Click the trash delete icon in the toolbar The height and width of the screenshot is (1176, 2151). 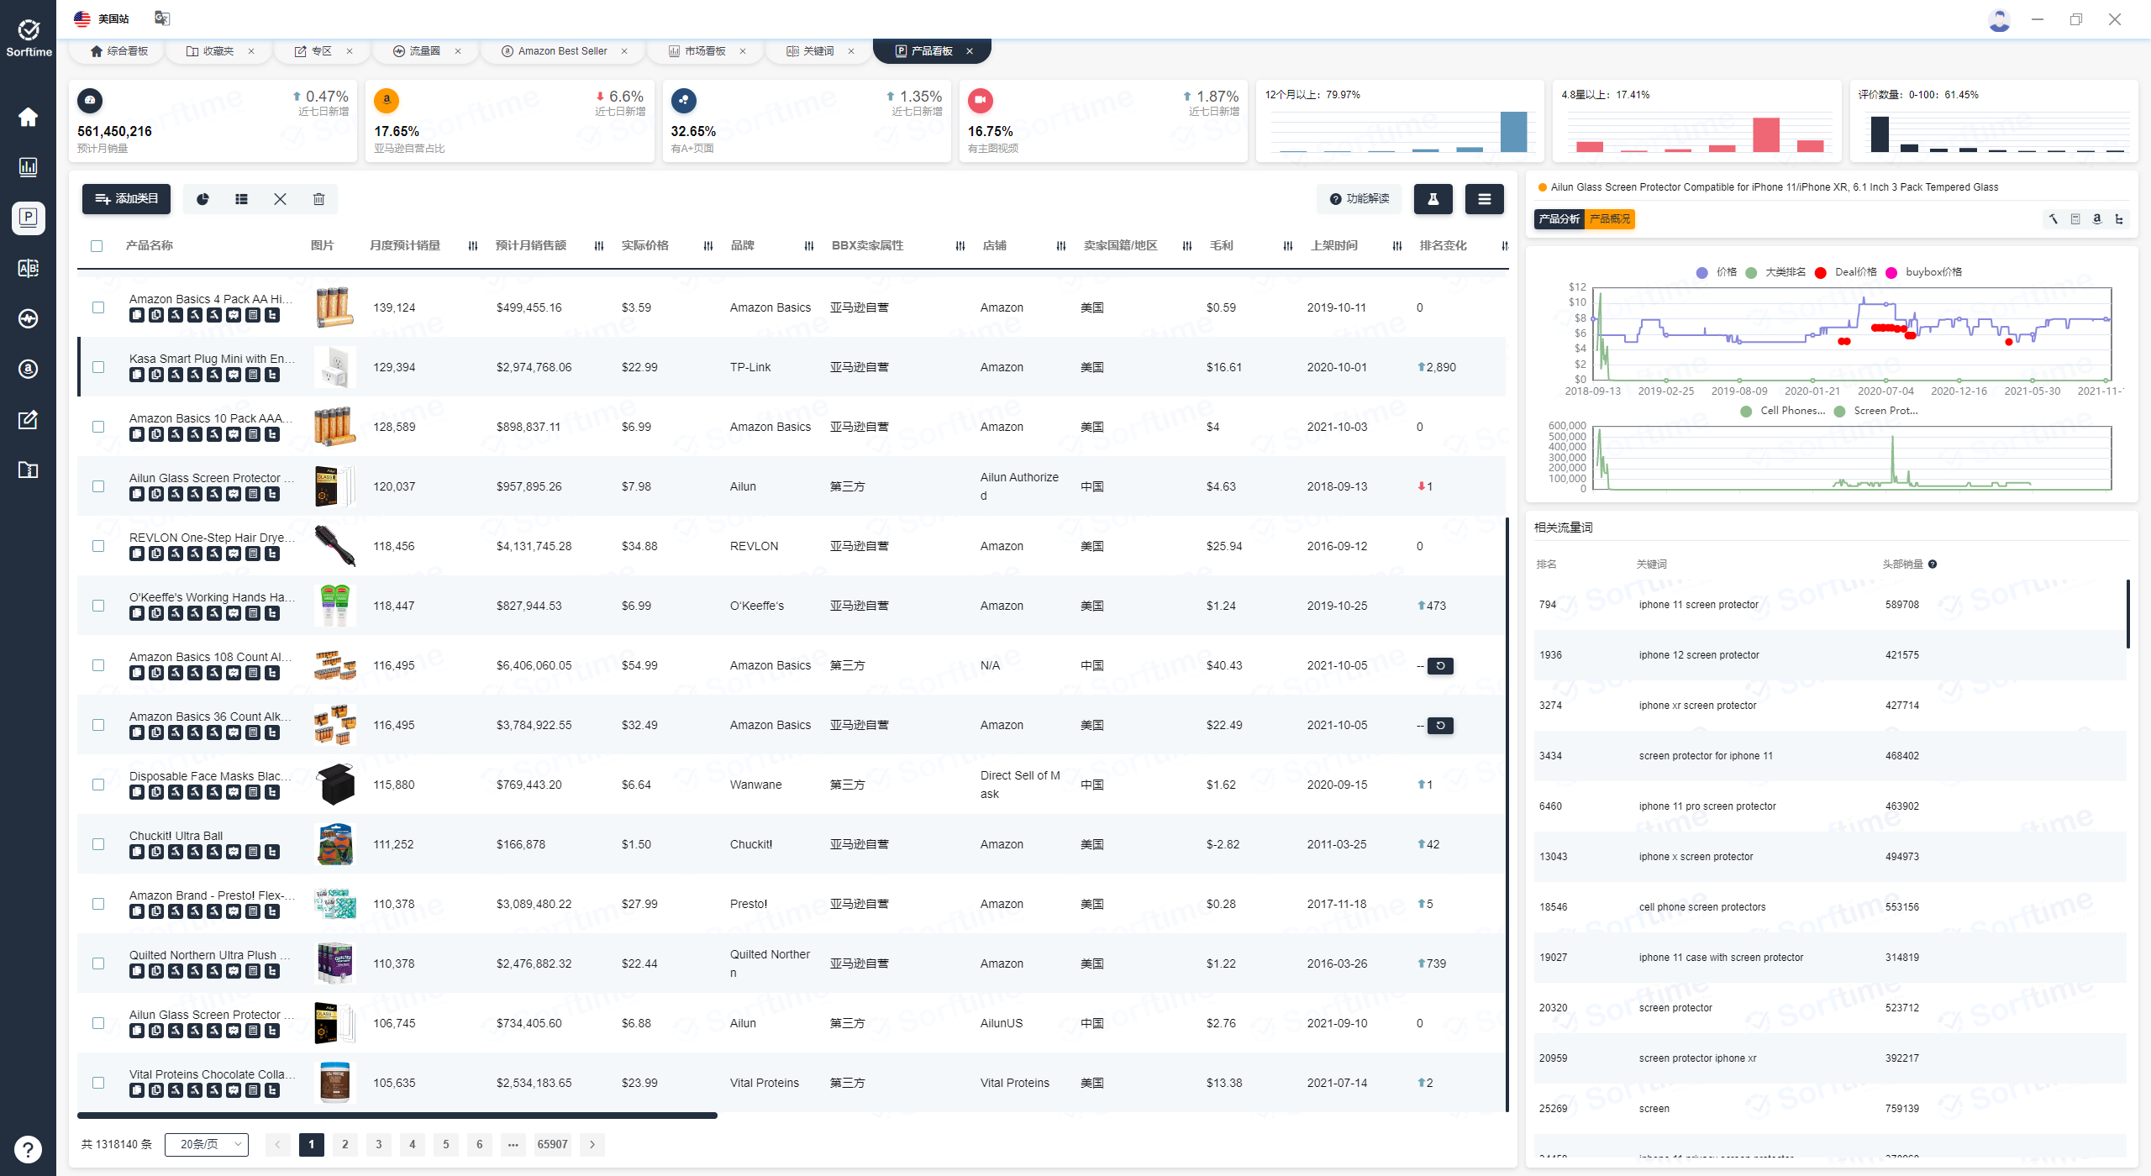318,199
